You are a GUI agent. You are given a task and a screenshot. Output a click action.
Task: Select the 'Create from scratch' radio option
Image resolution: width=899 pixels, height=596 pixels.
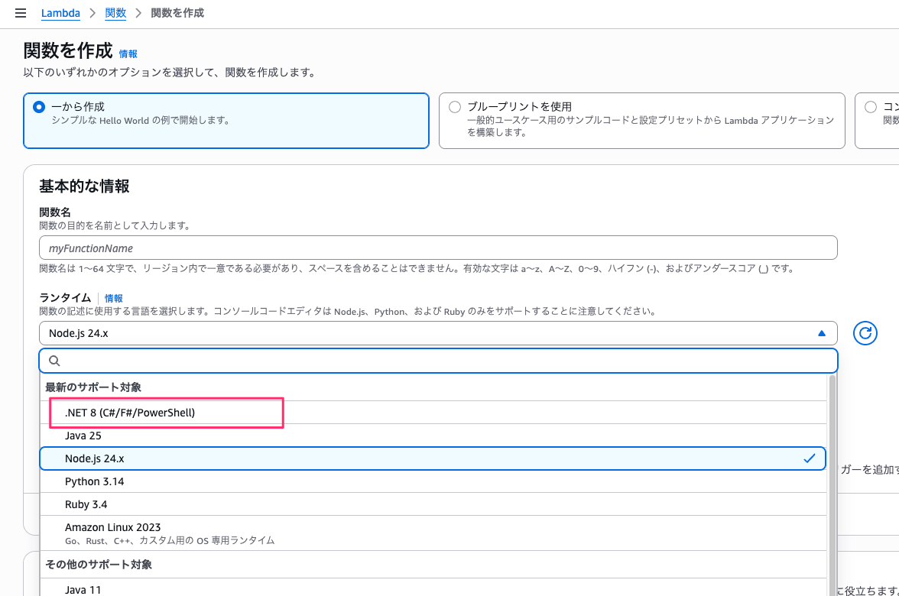tap(39, 107)
